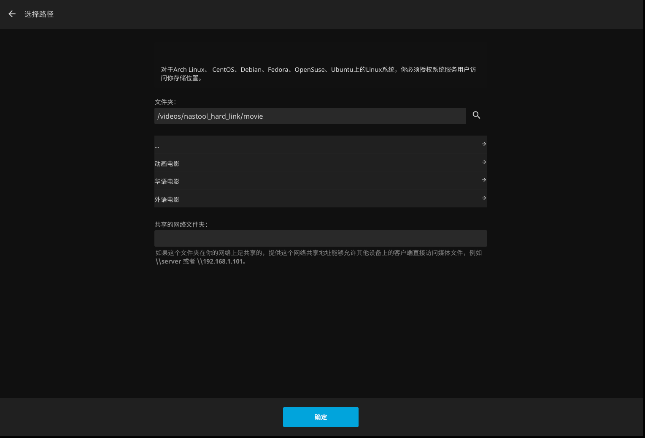Click the network share help description

pos(318,253)
